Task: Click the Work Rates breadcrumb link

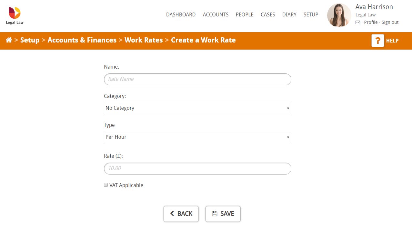Action: click(x=144, y=40)
